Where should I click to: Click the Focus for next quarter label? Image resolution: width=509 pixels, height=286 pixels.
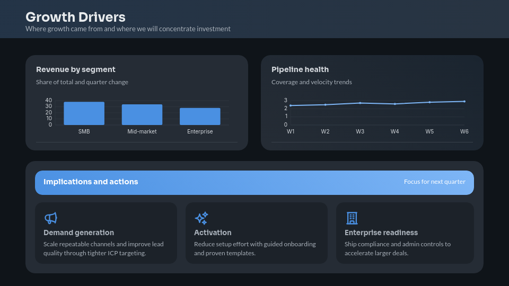pyautogui.click(x=434, y=182)
